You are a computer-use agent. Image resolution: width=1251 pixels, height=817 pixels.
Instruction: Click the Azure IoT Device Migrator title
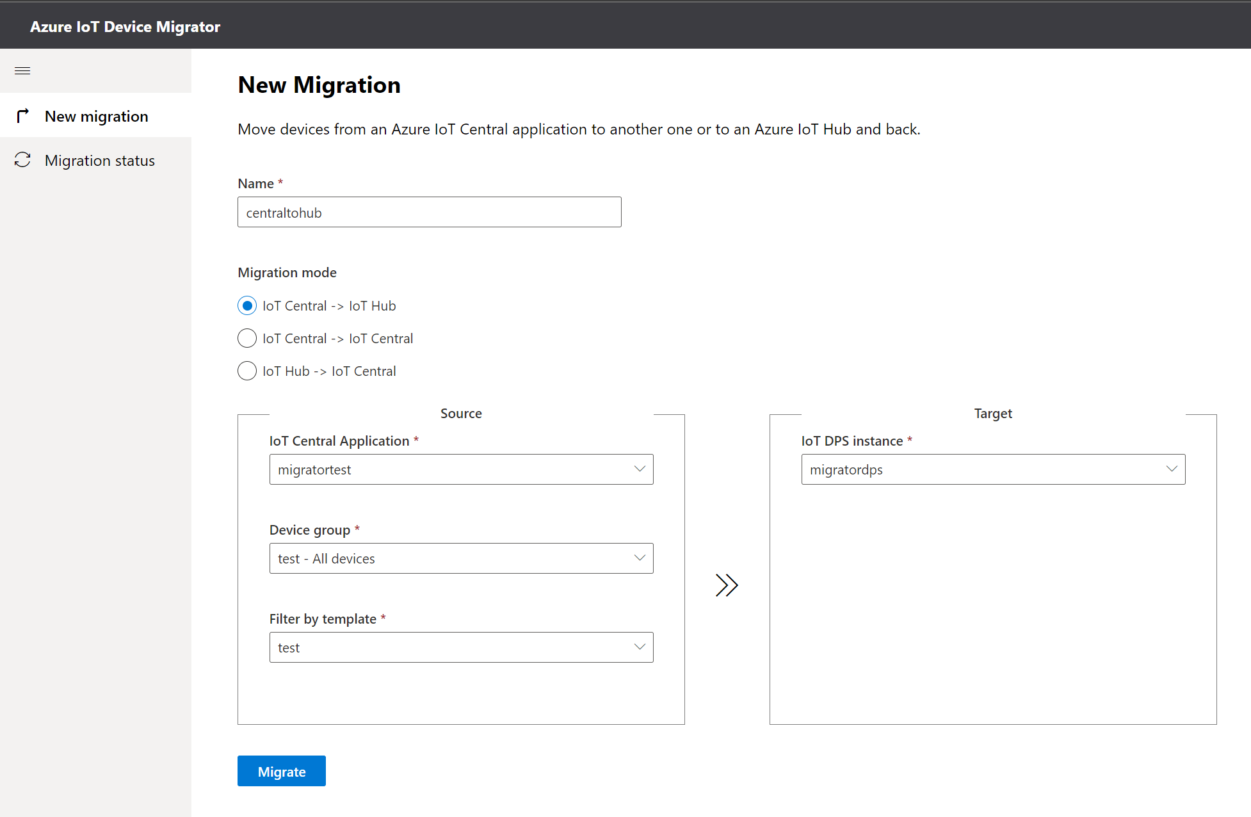[125, 27]
